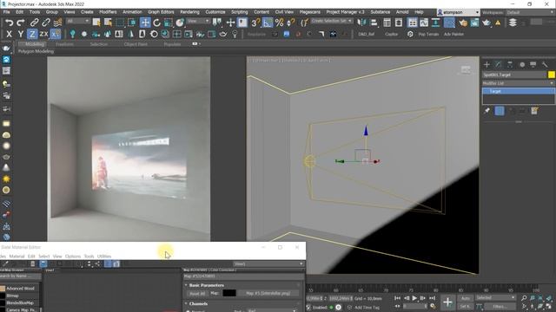Toggle the Z axis constraint
Viewport: 556px width, 312px height.
[x=32, y=35]
